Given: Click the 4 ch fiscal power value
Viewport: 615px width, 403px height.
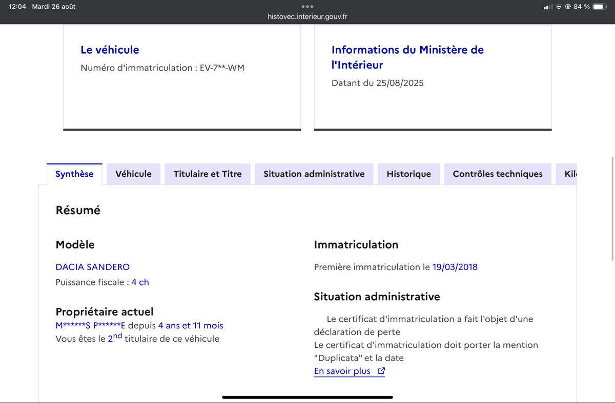Looking at the screenshot, I should [x=140, y=282].
